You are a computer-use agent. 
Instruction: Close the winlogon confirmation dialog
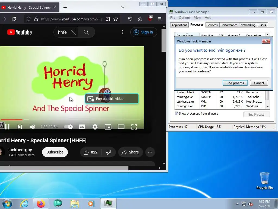pyautogui.click(x=266, y=41)
